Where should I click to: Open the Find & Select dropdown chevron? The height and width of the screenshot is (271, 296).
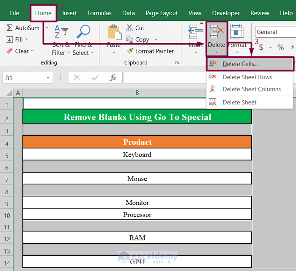click(x=92, y=52)
